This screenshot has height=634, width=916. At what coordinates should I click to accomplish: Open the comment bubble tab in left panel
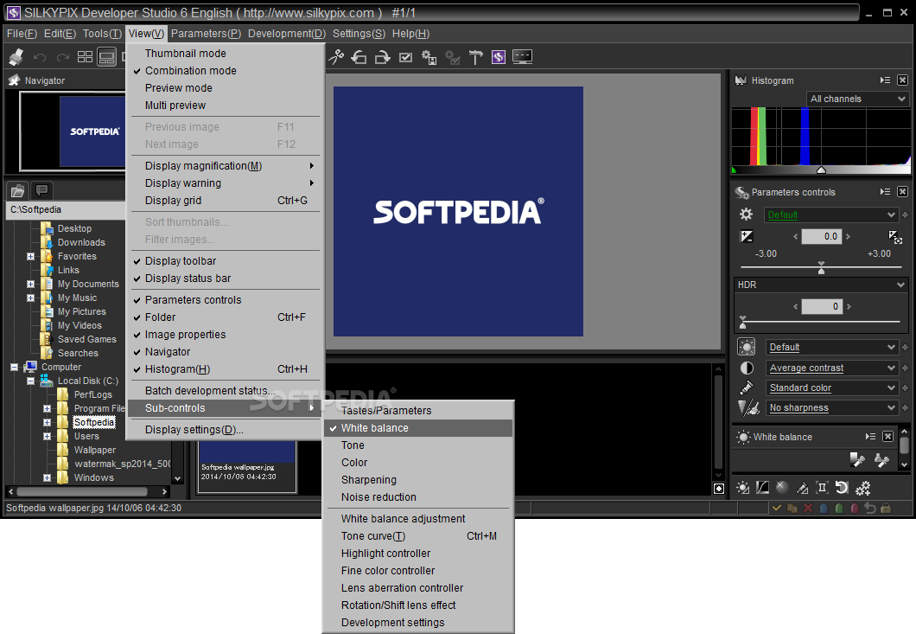(41, 190)
